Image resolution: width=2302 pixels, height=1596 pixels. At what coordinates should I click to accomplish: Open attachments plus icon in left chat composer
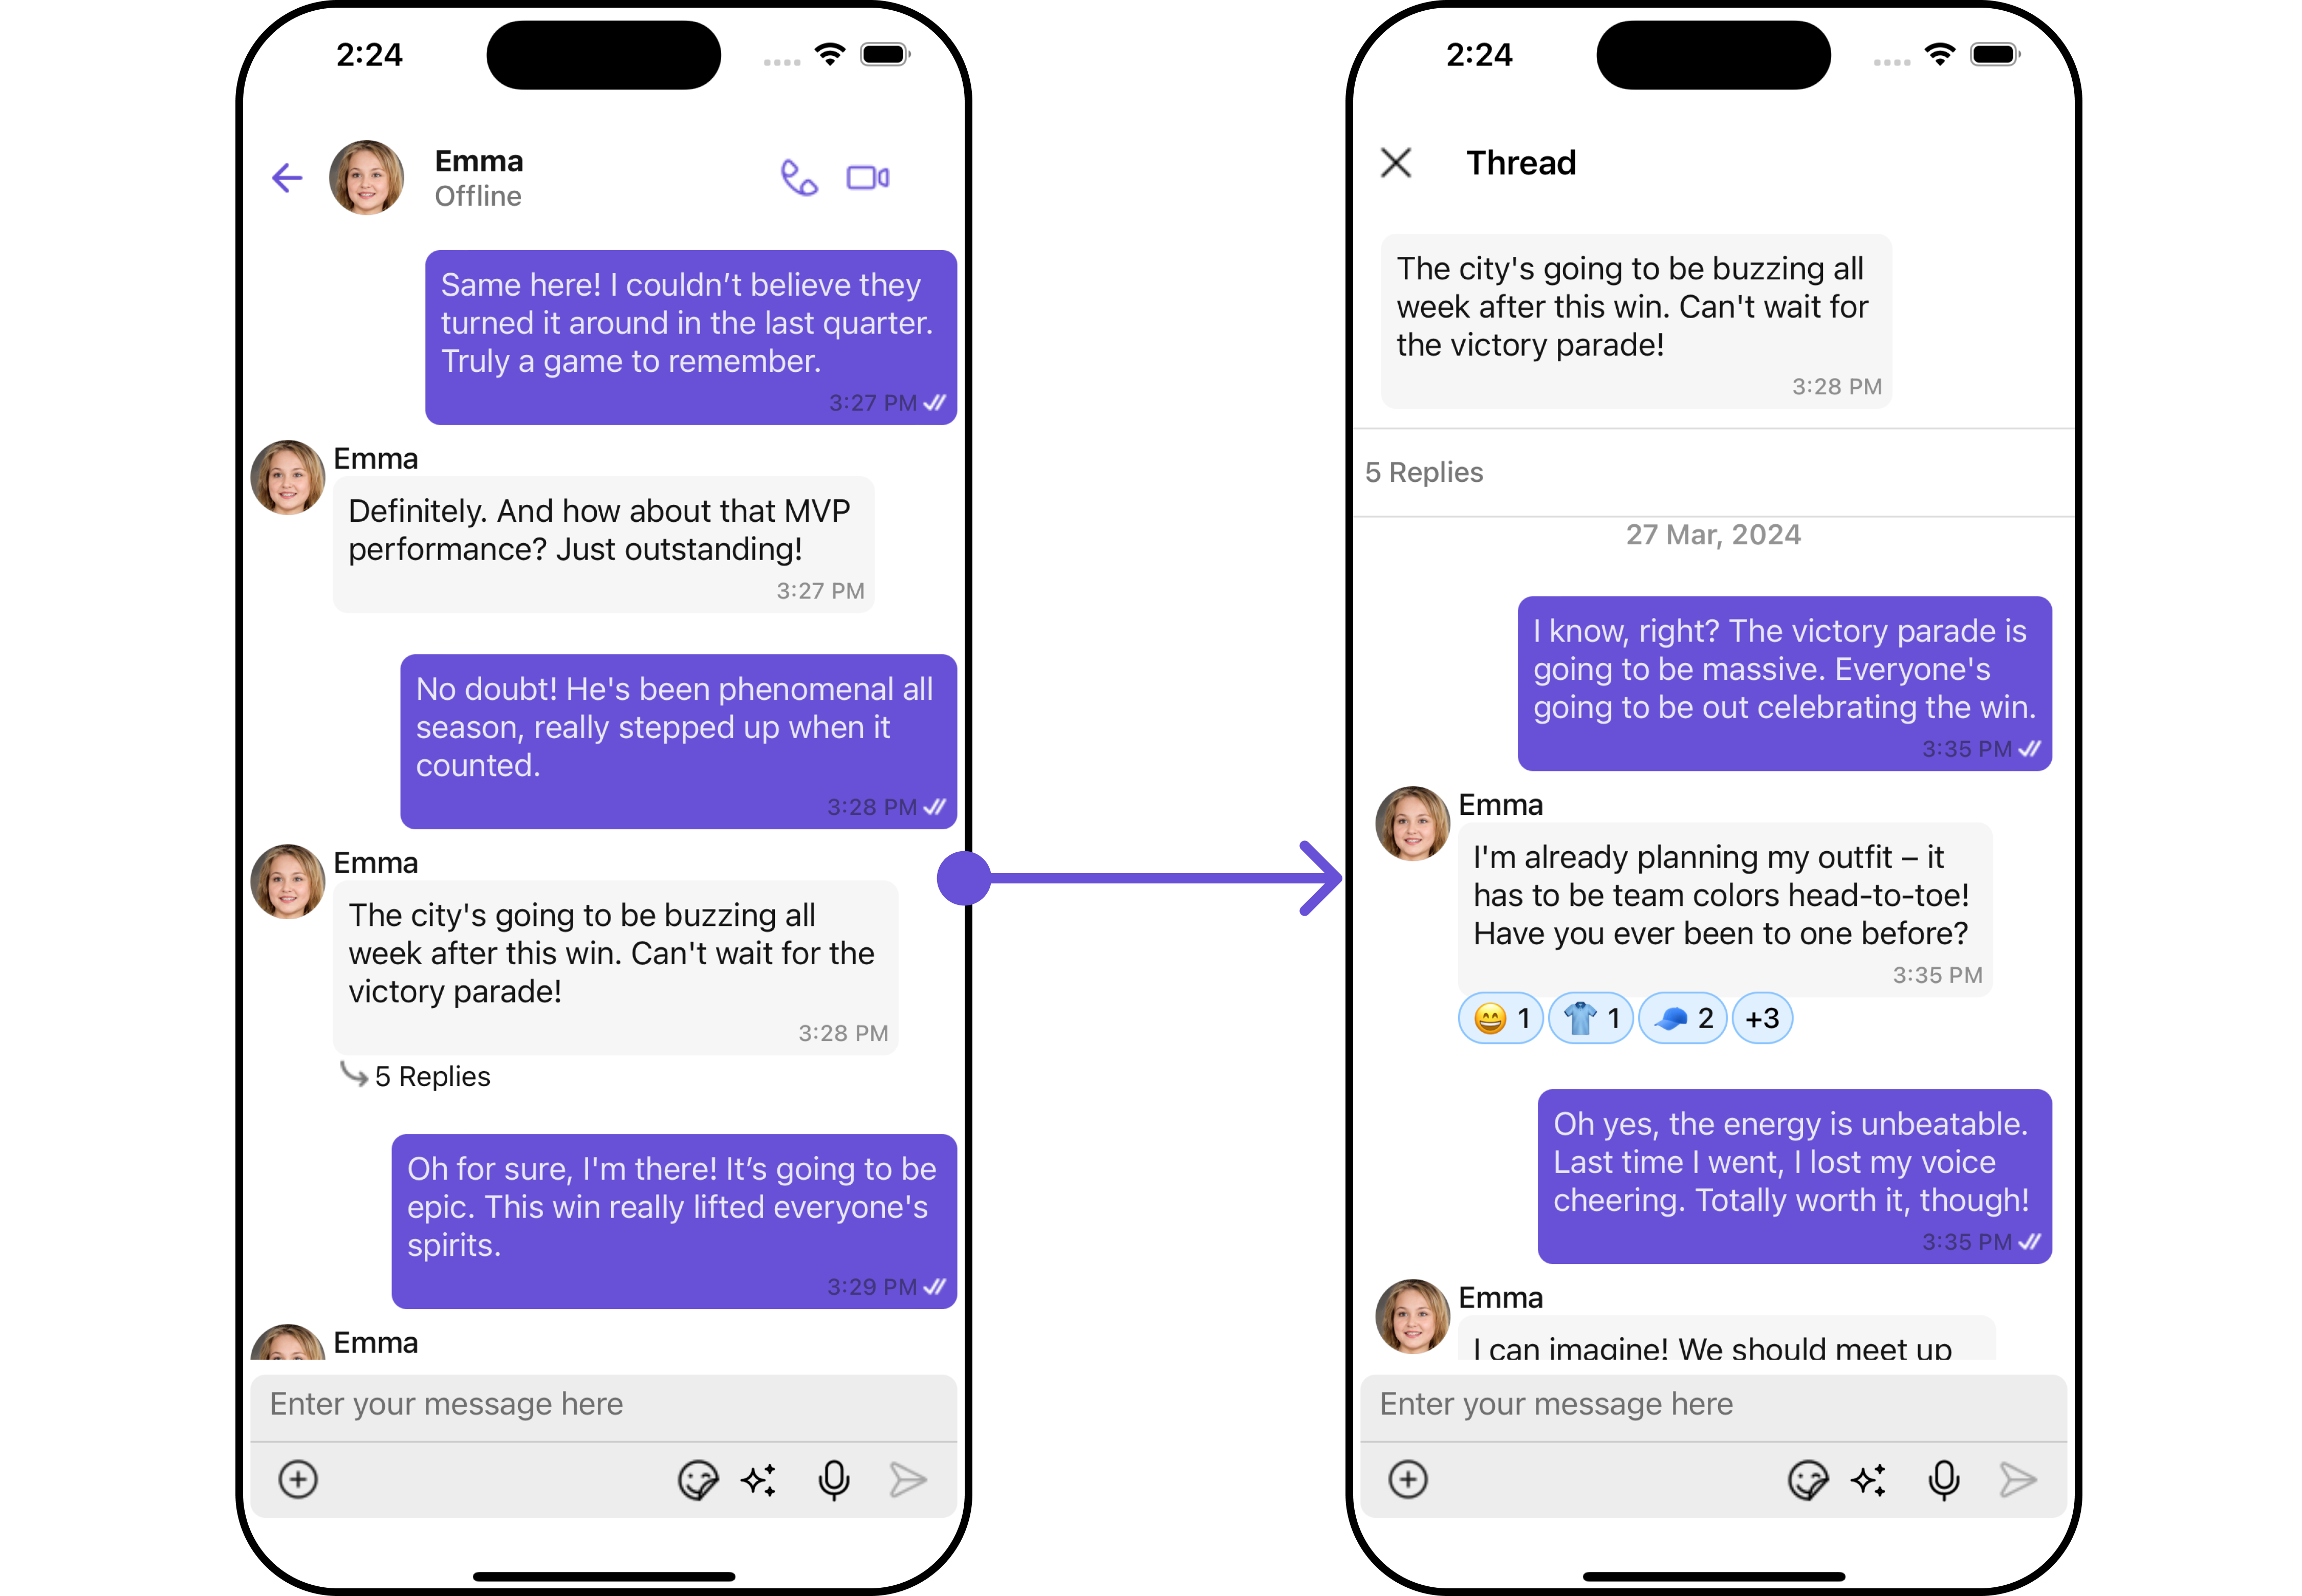click(x=298, y=1479)
